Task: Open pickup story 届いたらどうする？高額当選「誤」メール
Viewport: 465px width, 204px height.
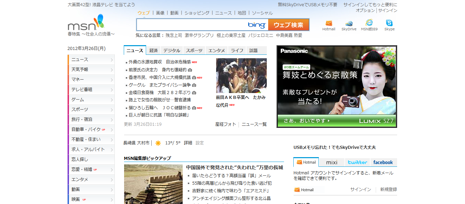Action: click(232, 176)
